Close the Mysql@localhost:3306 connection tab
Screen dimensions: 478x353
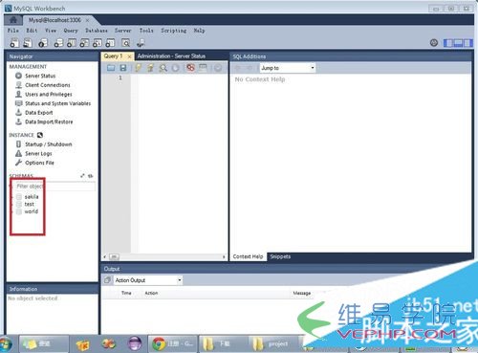click(x=87, y=20)
